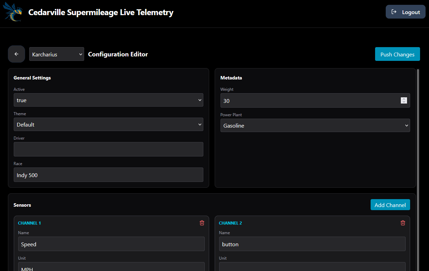Click the CHANNEL 1 label

click(x=30, y=223)
